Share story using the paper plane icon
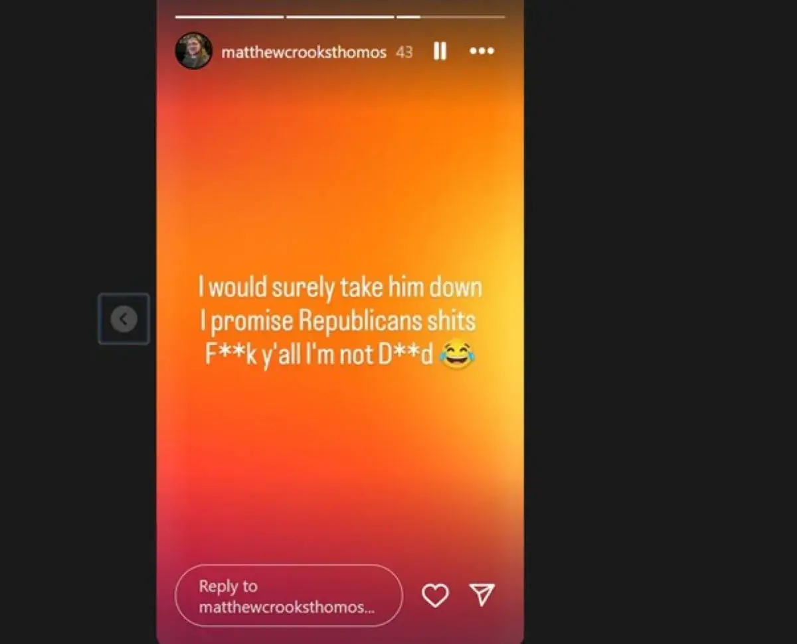The image size is (797, 644). pyautogui.click(x=482, y=595)
